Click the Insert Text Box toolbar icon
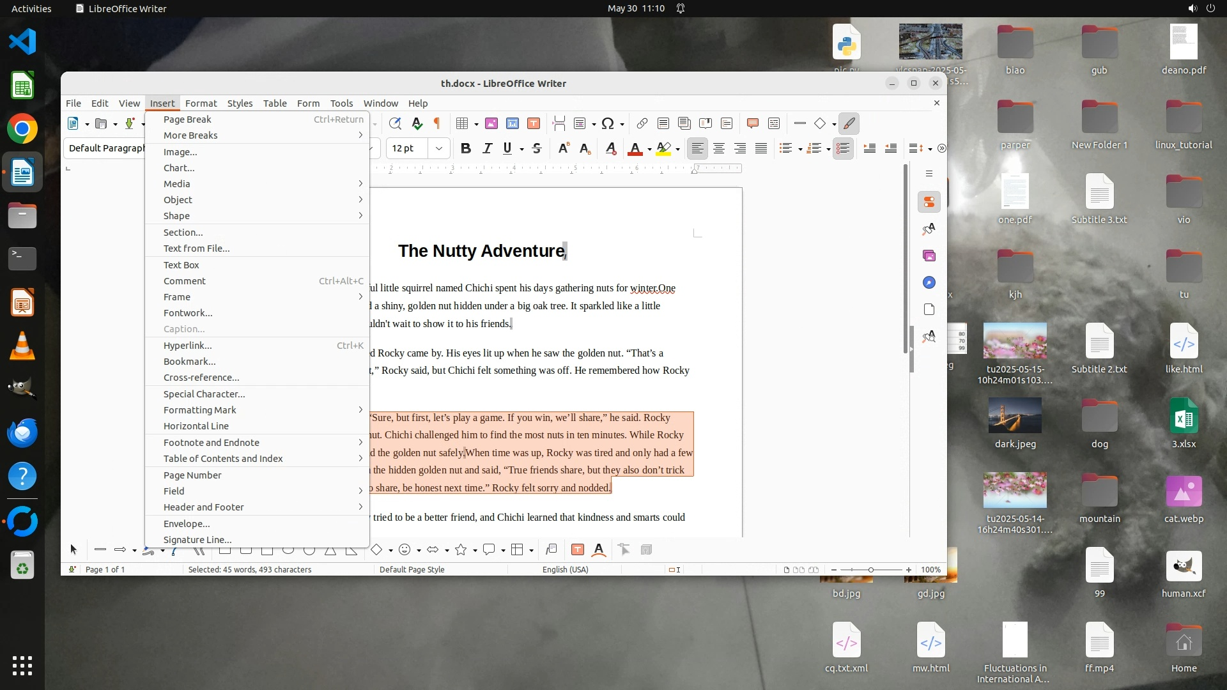This screenshot has height=690, width=1227. click(534, 124)
